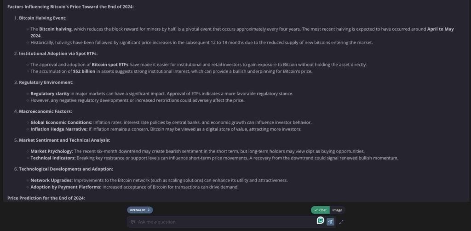Click the bold "Network Upgrades" label
Image resolution: width=471 pixels, height=231 pixels.
click(x=51, y=180)
